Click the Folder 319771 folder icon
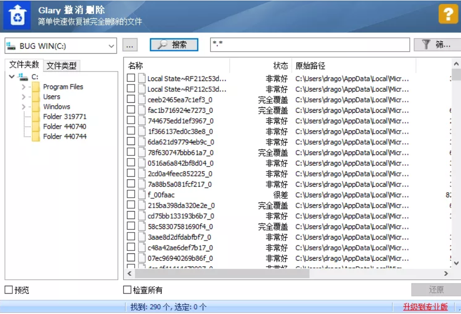 36,117
